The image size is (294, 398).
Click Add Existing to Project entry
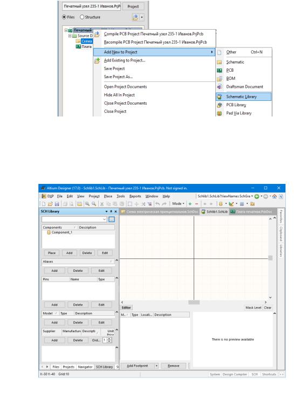tap(125, 60)
